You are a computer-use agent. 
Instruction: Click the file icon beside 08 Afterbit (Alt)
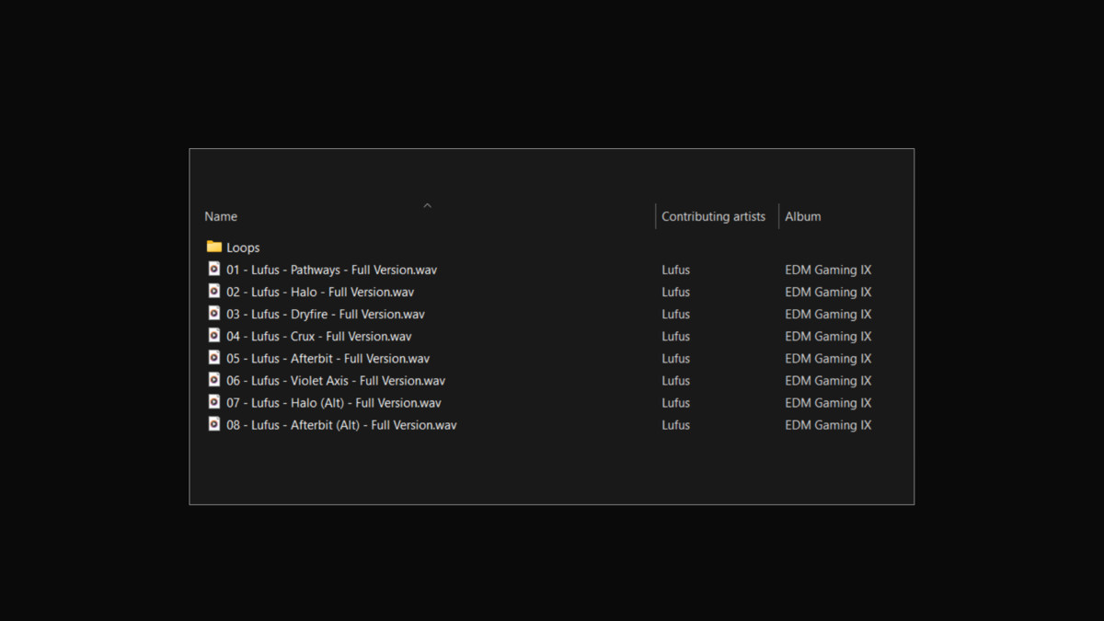[214, 424]
